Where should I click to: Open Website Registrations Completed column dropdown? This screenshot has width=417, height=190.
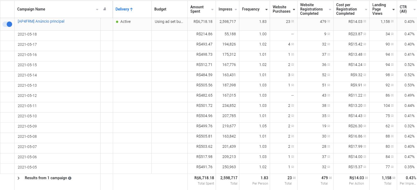[x=330, y=9]
